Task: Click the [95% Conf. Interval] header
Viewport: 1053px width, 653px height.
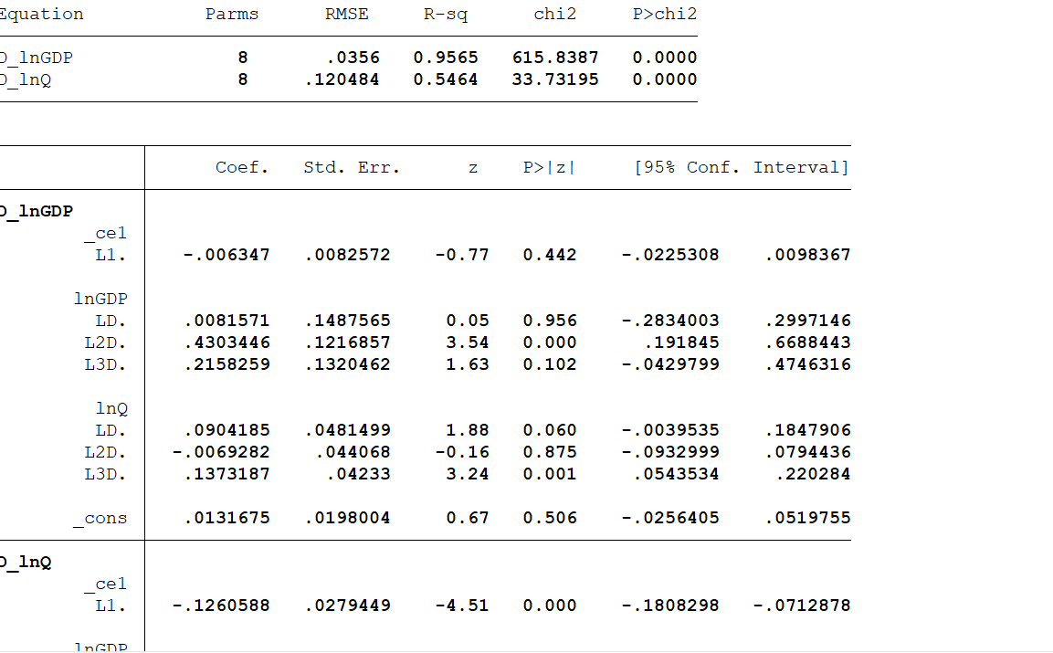Action: tap(742, 167)
